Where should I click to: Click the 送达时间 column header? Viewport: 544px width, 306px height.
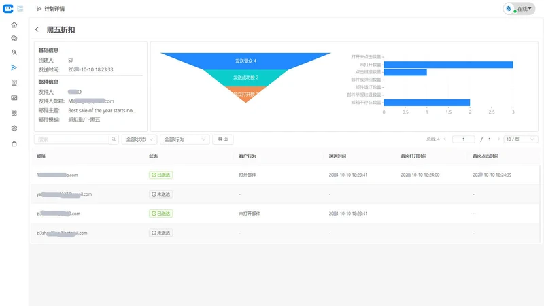[337, 156]
